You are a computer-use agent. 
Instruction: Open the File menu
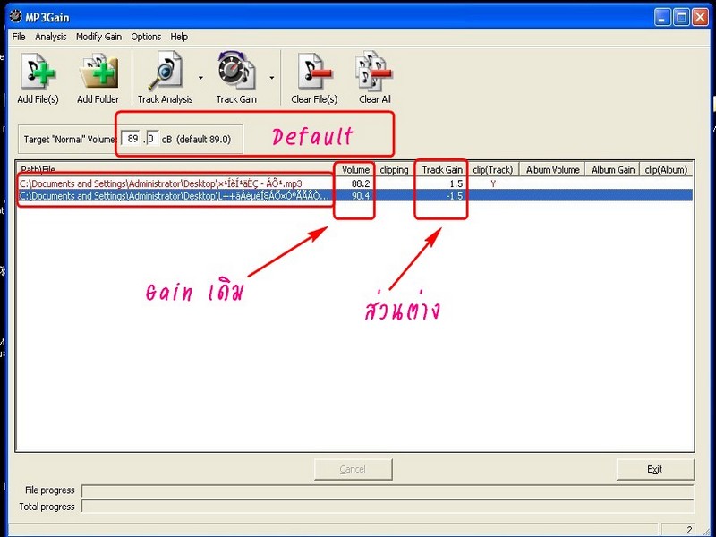(19, 37)
